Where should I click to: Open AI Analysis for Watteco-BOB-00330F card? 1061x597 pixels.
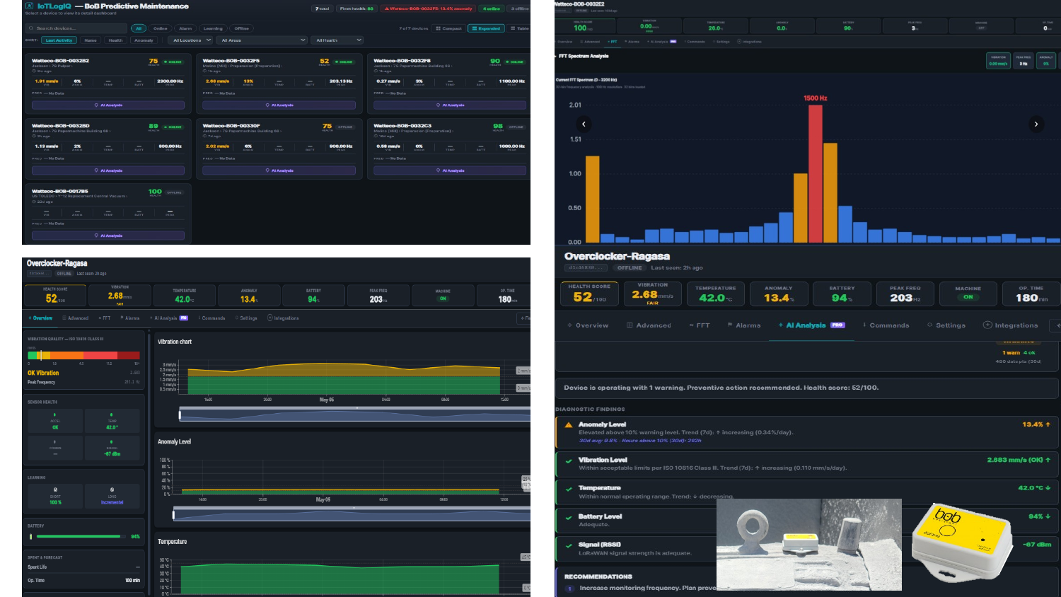[x=279, y=170]
